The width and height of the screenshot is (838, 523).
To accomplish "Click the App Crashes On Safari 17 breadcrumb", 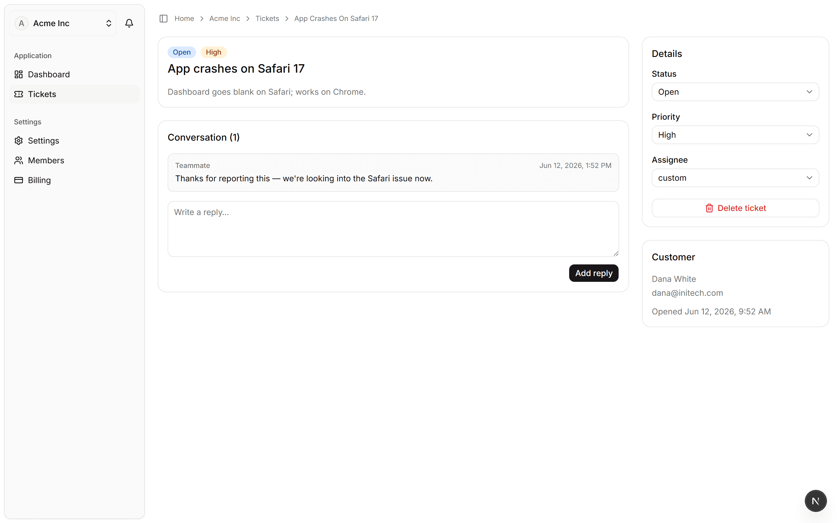I will tap(336, 18).
